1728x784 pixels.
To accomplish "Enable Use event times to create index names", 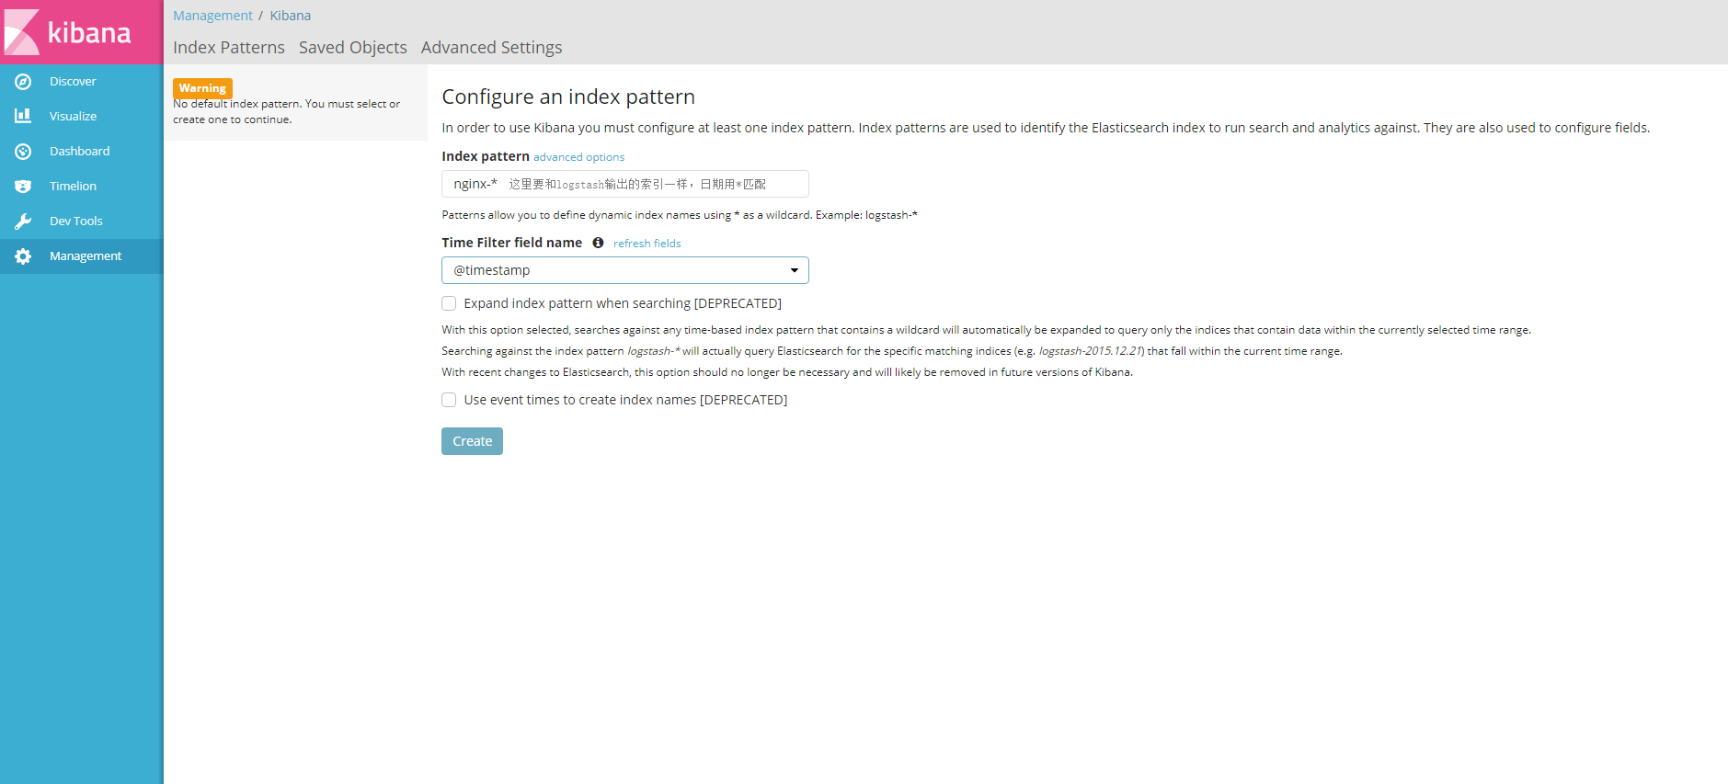I will (x=449, y=400).
